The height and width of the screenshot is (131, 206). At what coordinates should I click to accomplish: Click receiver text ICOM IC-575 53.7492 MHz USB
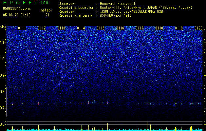point(132,11)
